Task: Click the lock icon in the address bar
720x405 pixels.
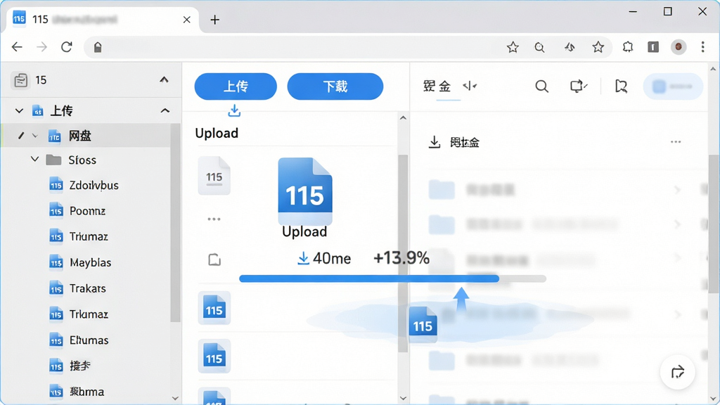Action: pos(97,47)
